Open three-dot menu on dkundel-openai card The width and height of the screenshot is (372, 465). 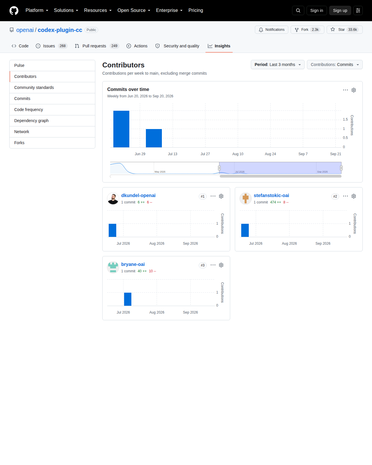(x=213, y=196)
